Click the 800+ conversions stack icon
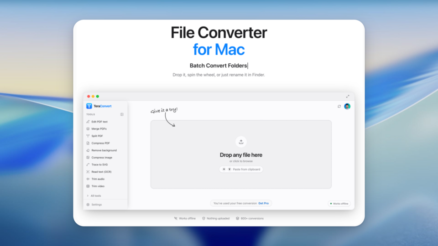The width and height of the screenshot is (438, 246). point(237,218)
